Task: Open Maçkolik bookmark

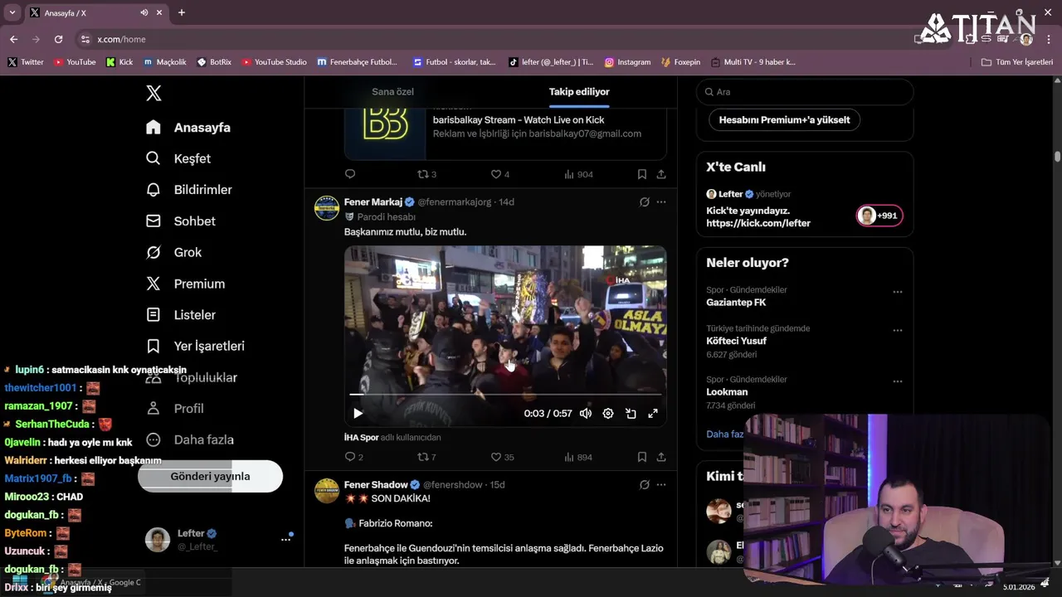Action: click(165, 62)
